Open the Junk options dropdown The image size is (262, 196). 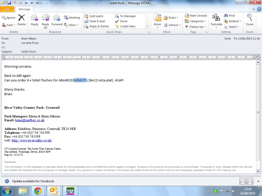pyautogui.click(x=8, y=25)
